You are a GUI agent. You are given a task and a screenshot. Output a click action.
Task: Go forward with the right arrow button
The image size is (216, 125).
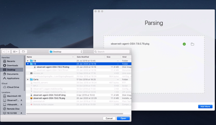(8, 52)
